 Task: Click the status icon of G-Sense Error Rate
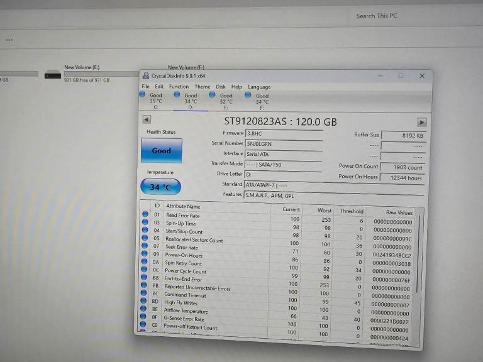pyautogui.click(x=143, y=317)
